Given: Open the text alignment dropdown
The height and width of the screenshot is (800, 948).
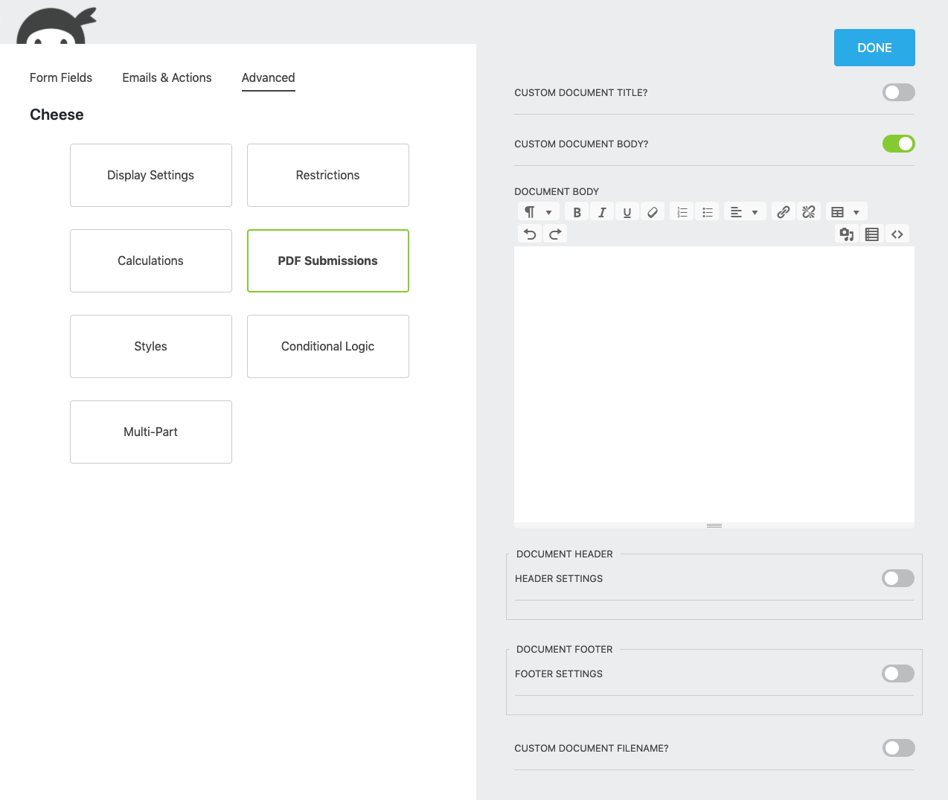Looking at the screenshot, I should click(x=744, y=211).
